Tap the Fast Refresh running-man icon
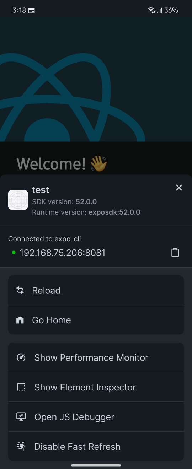 21,446
